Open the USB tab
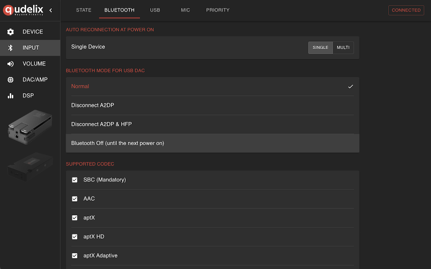Image resolution: width=431 pixels, height=269 pixels. pos(155,10)
